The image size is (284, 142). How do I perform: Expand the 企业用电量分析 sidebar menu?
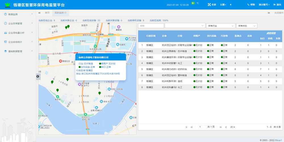(x=17, y=33)
